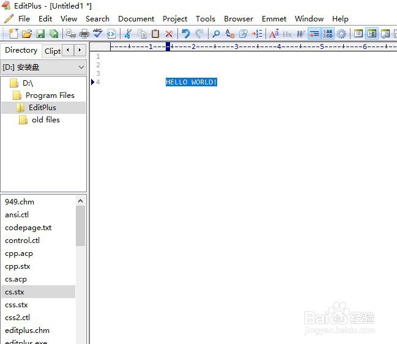
Task: Open the Browser menu
Action: point(239,19)
